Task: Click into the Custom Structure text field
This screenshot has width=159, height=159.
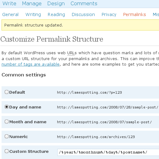Action: point(108,152)
